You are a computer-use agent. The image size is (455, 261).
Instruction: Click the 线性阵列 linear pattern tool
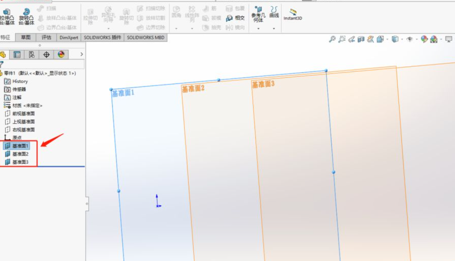click(x=192, y=14)
